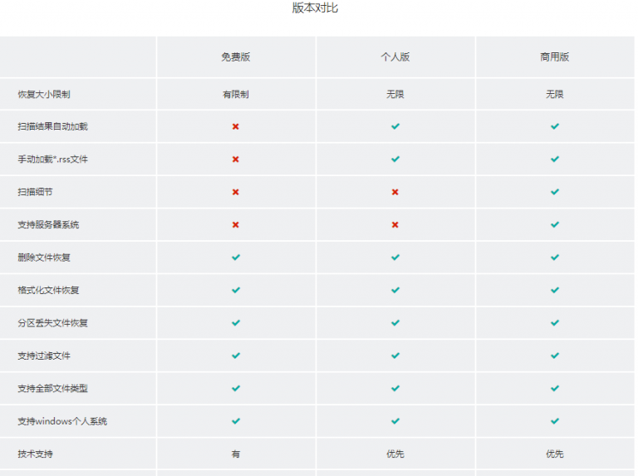638x476 pixels.
Task: Click green check for 商用版 扫描细节
Action: tap(555, 192)
